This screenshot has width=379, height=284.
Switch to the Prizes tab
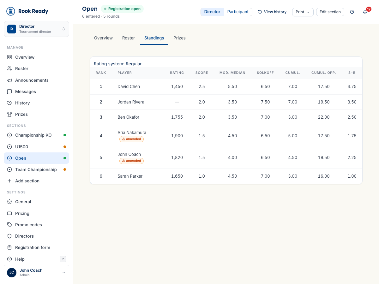coord(179,38)
